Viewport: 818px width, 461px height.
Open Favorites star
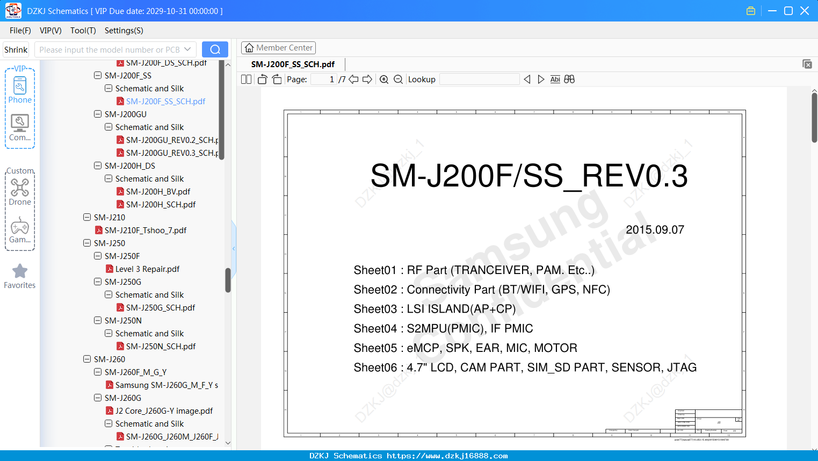pos(20,276)
